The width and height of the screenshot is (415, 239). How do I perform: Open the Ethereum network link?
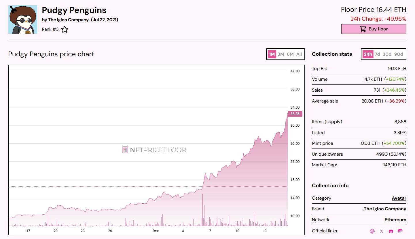pyautogui.click(x=395, y=219)
